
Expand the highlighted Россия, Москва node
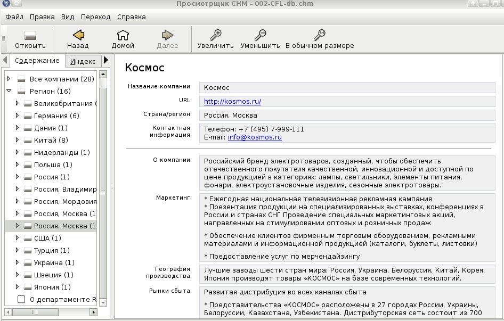[x=17, y=226]
